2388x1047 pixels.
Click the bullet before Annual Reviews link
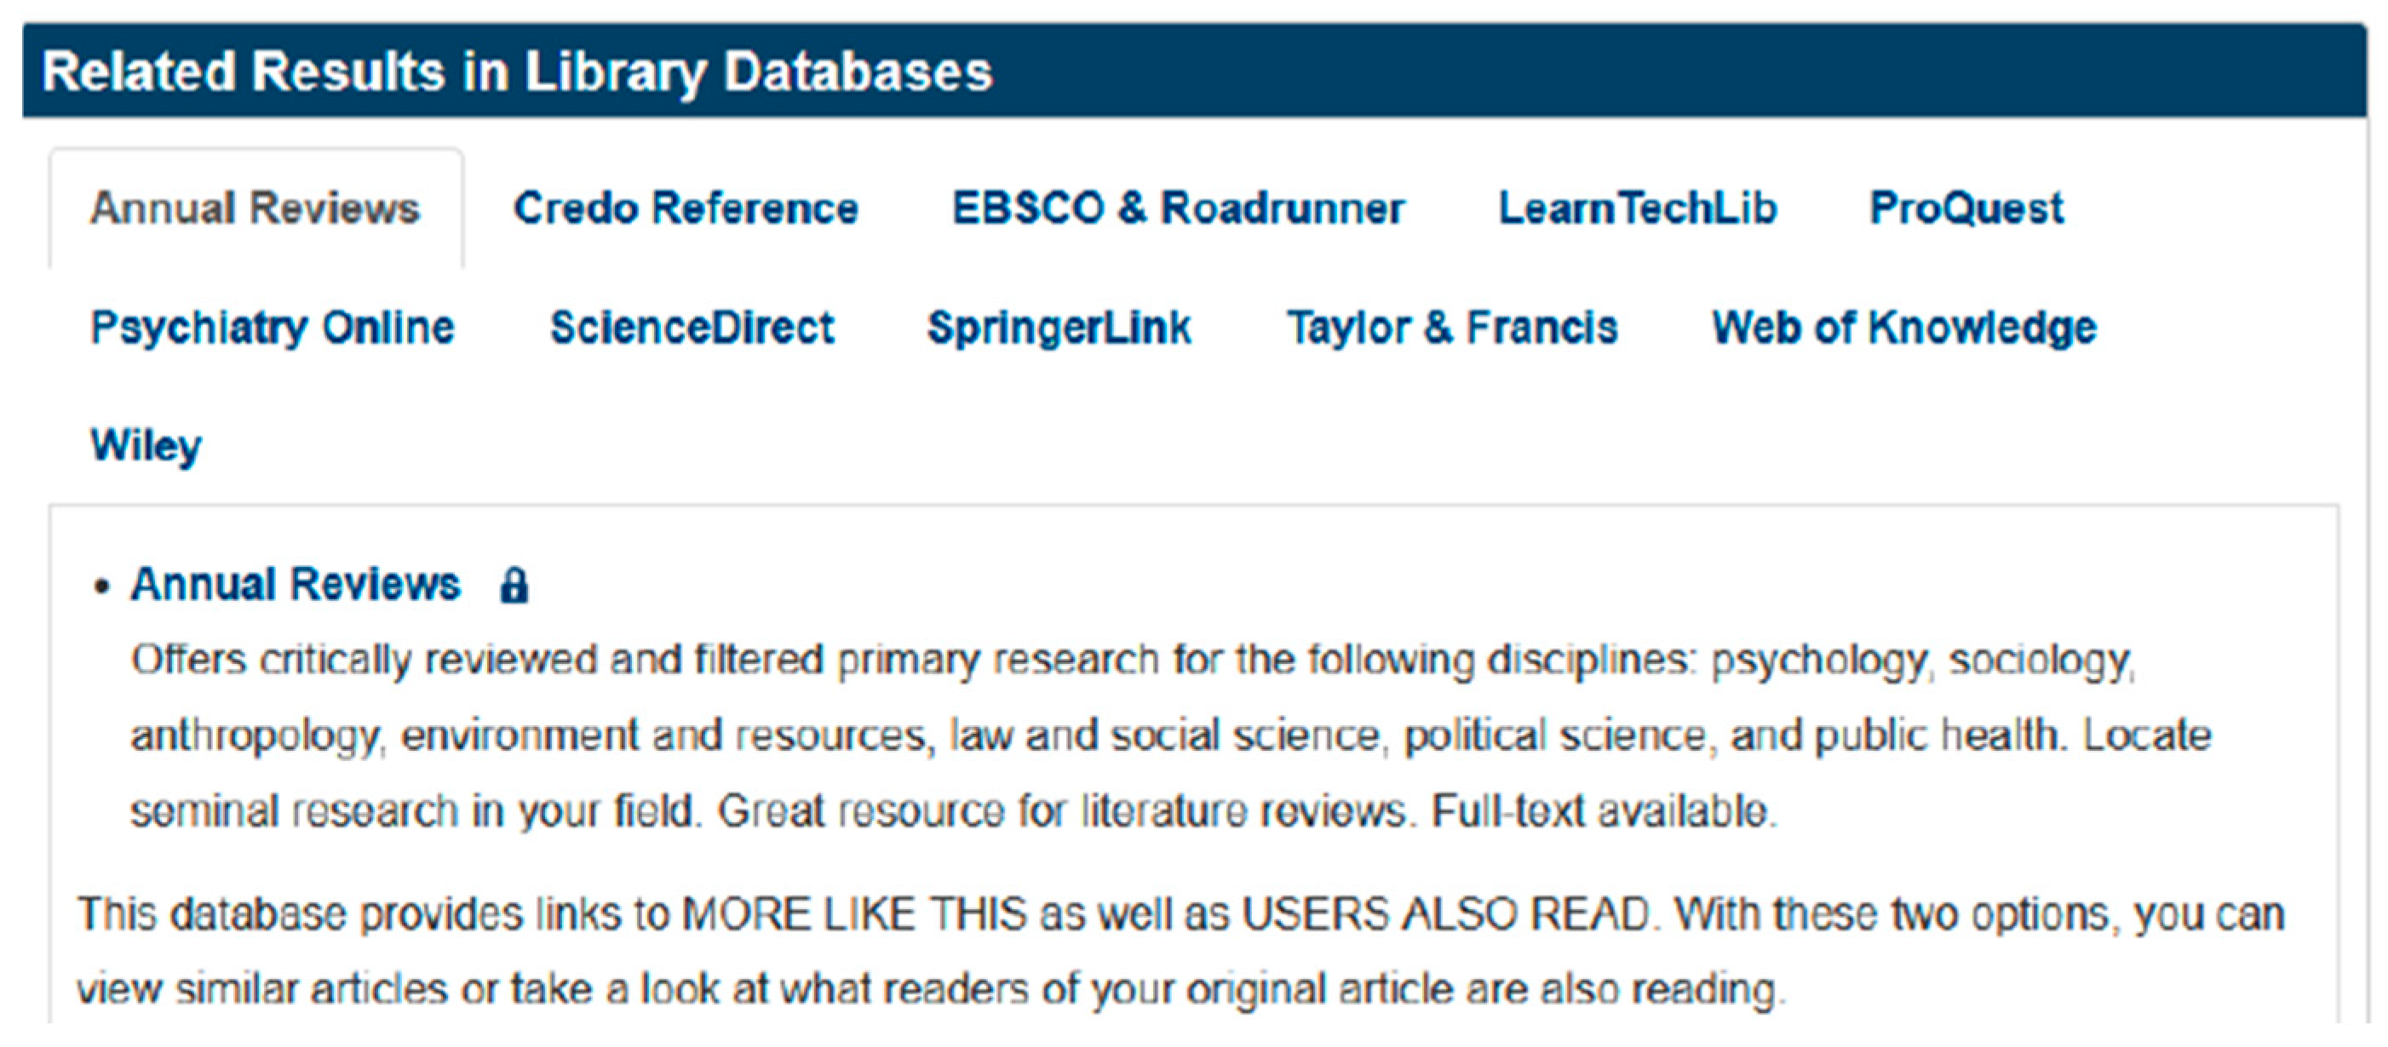102,587
